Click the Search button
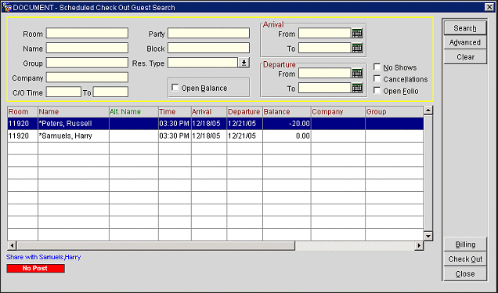498x293 pixels. (x=465, y=28)
